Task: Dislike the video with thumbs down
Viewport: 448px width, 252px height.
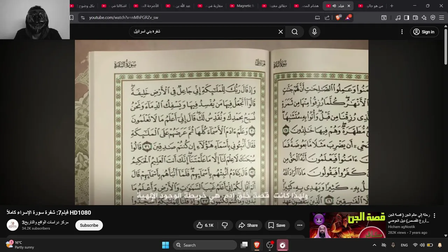Action: pyautogui.click(x=225, y=225)
